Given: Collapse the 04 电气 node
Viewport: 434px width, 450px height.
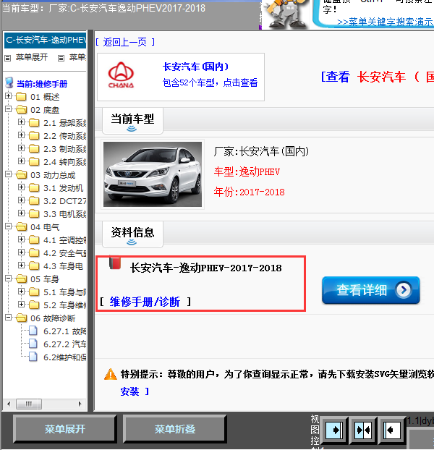Looking at the screenshot, I should point(9,226).
